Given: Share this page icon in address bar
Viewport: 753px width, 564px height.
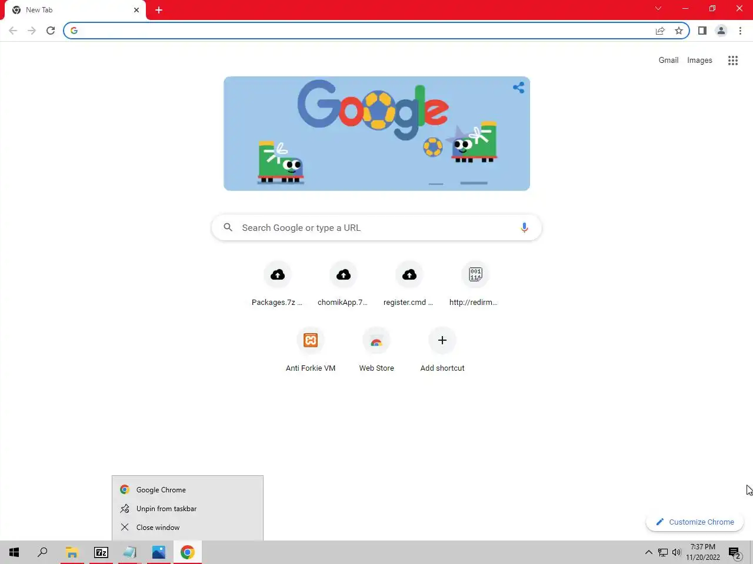Looking at the screenshot, I should pyautogui.click(x=660, y=31).
